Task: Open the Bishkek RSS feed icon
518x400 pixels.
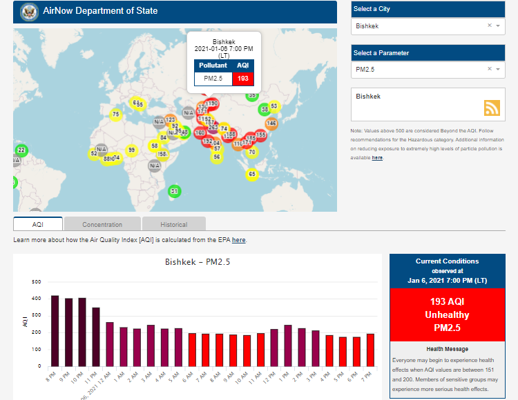Action: point(491,108)
